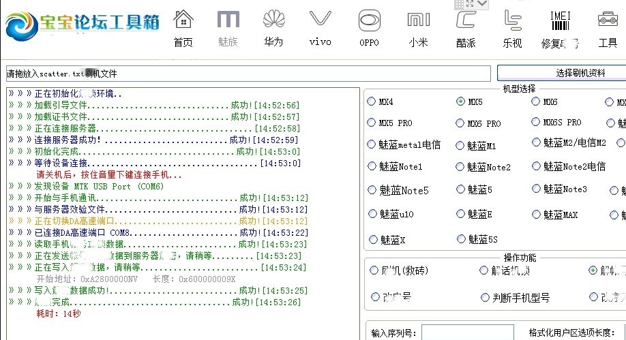The width and height of the screenshot is (626, 340).
Task: Open the 酷派 Coolpad brand icon
Action: [466, 27]
